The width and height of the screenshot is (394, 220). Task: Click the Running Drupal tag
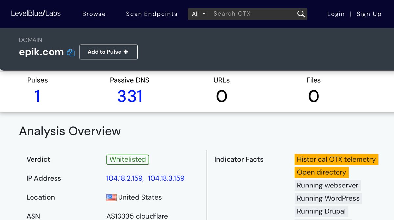click(321, 211)
